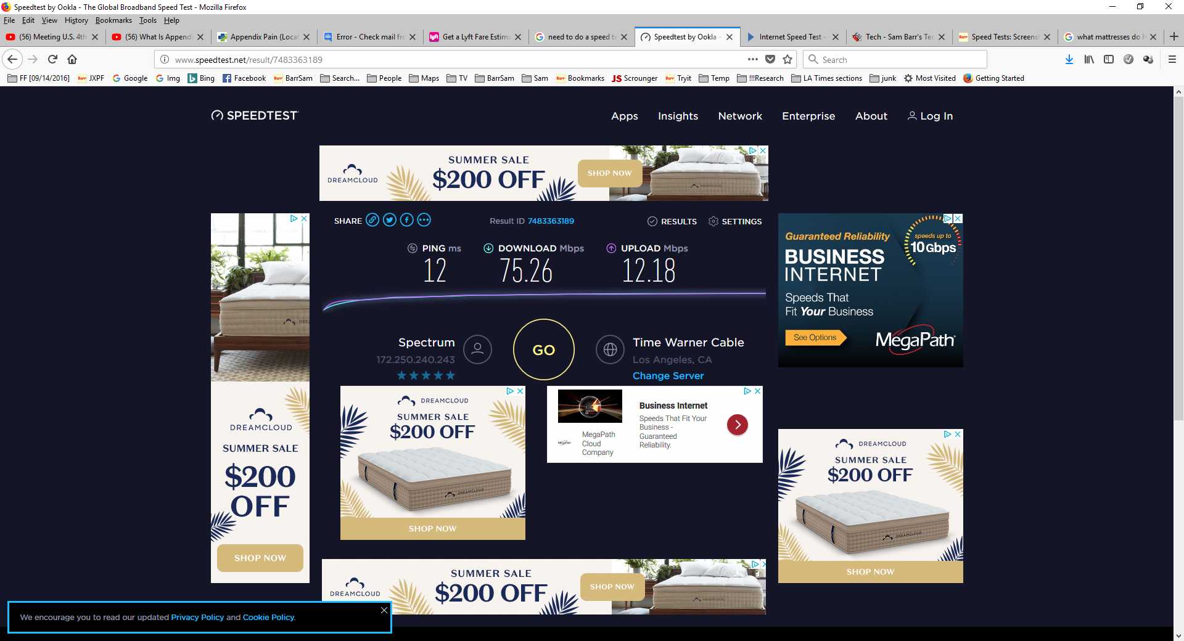The image size is (1184, 641).
Task: Expand the Temp bookmarks folder
Action: tap(714, 78)
